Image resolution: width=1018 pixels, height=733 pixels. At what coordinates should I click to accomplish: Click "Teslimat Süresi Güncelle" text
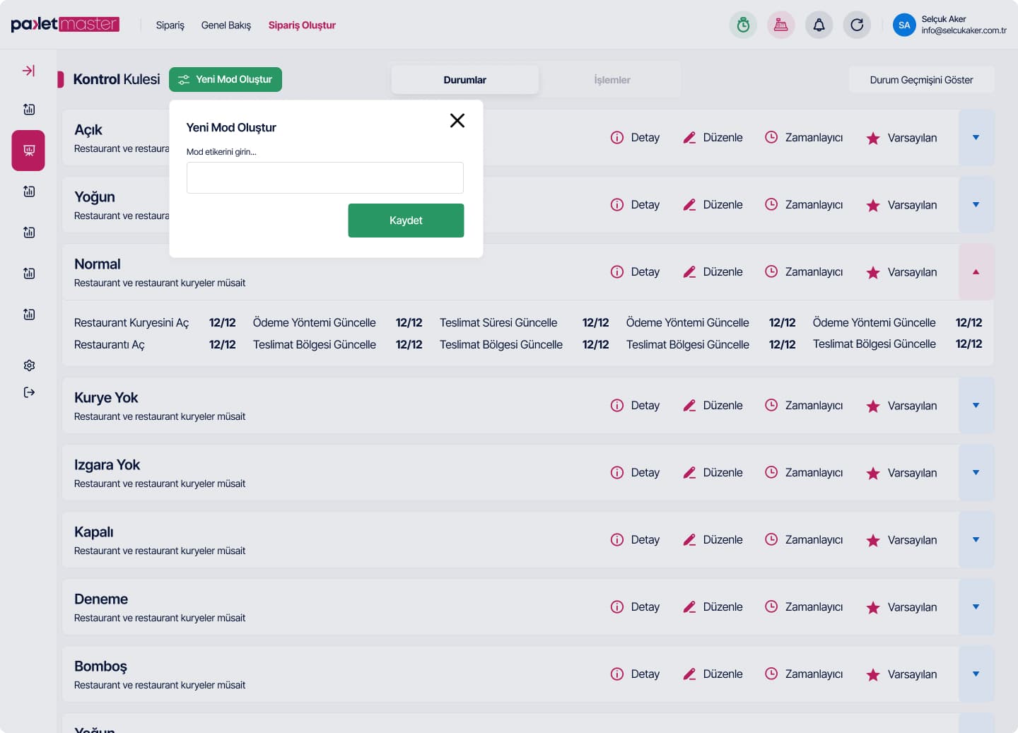pyautogui.click(x=498, y=322)
